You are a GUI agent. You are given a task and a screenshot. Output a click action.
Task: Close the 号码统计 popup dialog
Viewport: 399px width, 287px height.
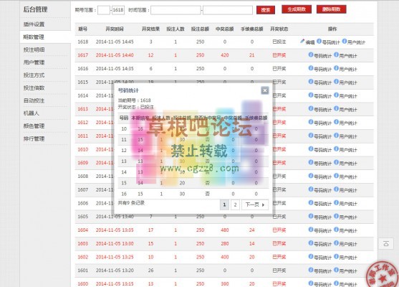265,90
